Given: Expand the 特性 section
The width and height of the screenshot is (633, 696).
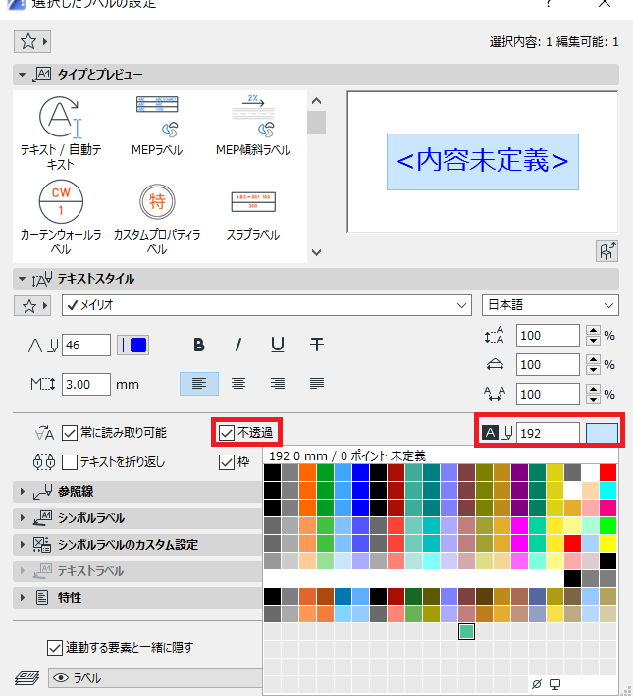Looking at the screenshot, I should point(22,598).
